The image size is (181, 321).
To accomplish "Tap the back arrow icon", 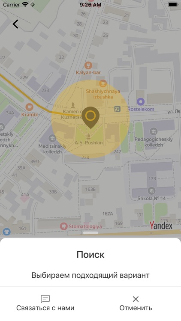I will pos(15,24).
